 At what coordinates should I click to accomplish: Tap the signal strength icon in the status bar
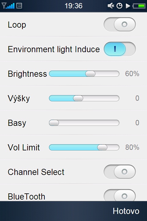[x=8, y=6]
